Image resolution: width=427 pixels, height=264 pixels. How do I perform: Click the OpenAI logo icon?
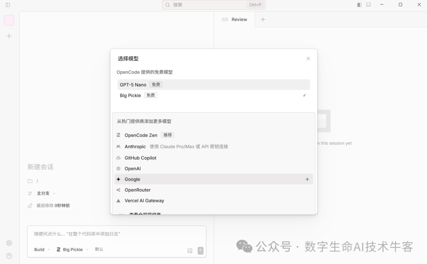tap(119, 168)
